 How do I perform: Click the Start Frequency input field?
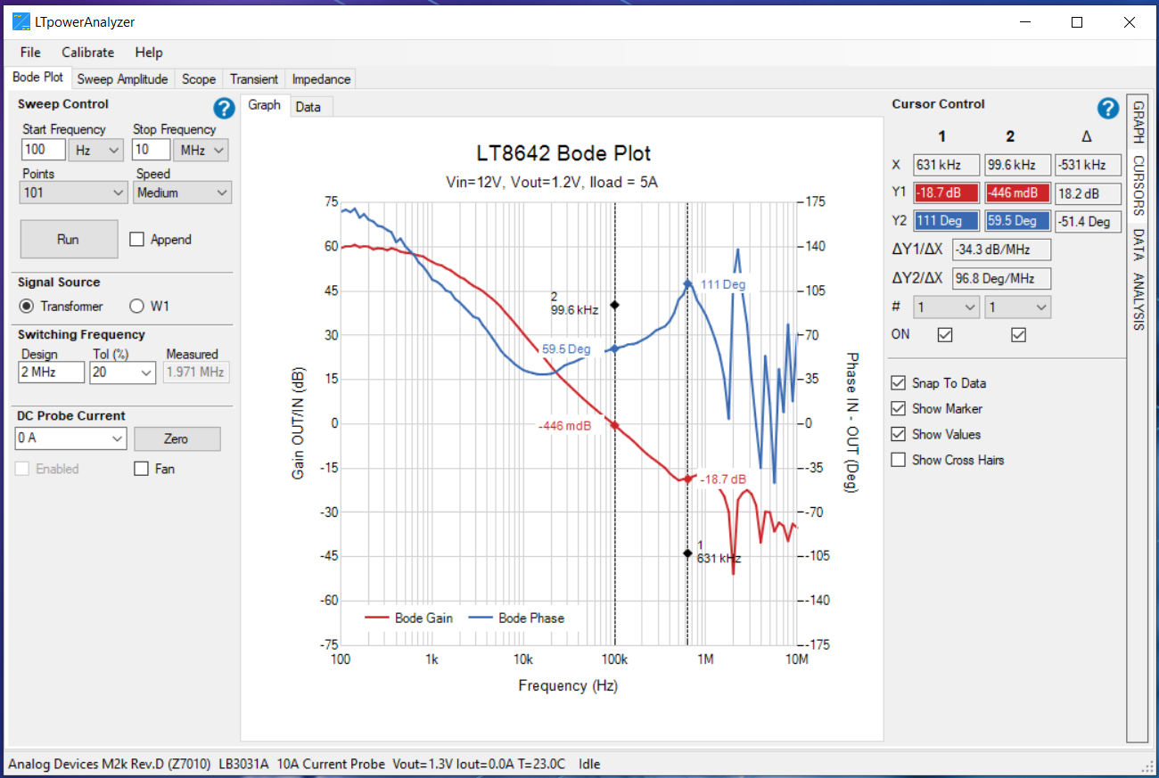click(x=43, y=150)
